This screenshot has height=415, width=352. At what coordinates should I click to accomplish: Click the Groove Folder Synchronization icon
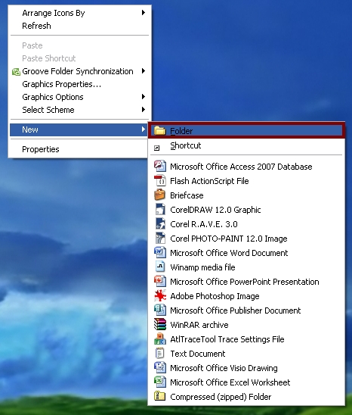pos(16,71)
